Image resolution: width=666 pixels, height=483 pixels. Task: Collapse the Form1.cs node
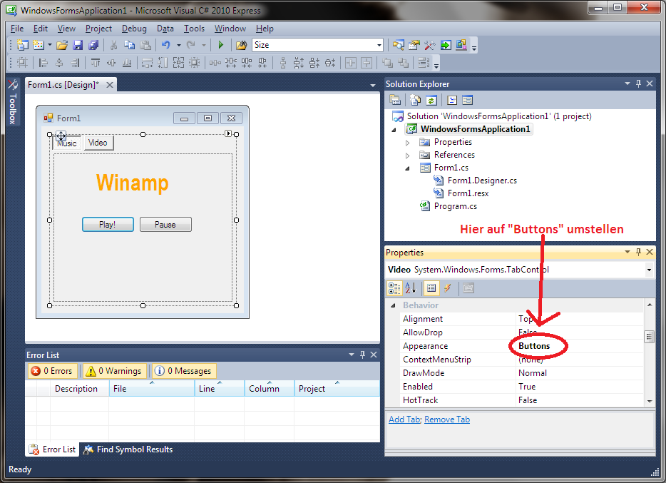(408, 168)
